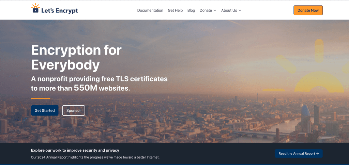The width and height of the screenshot is (349, 165).
Task: Go to the Blog
Action: point(191,11)
